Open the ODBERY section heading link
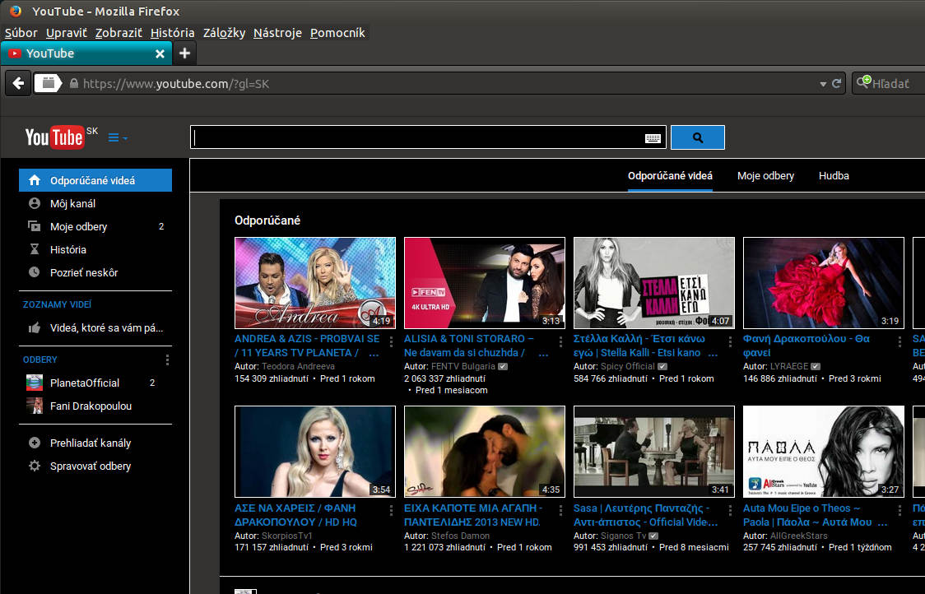Screen dimensions: 925x594 [40, 360]
